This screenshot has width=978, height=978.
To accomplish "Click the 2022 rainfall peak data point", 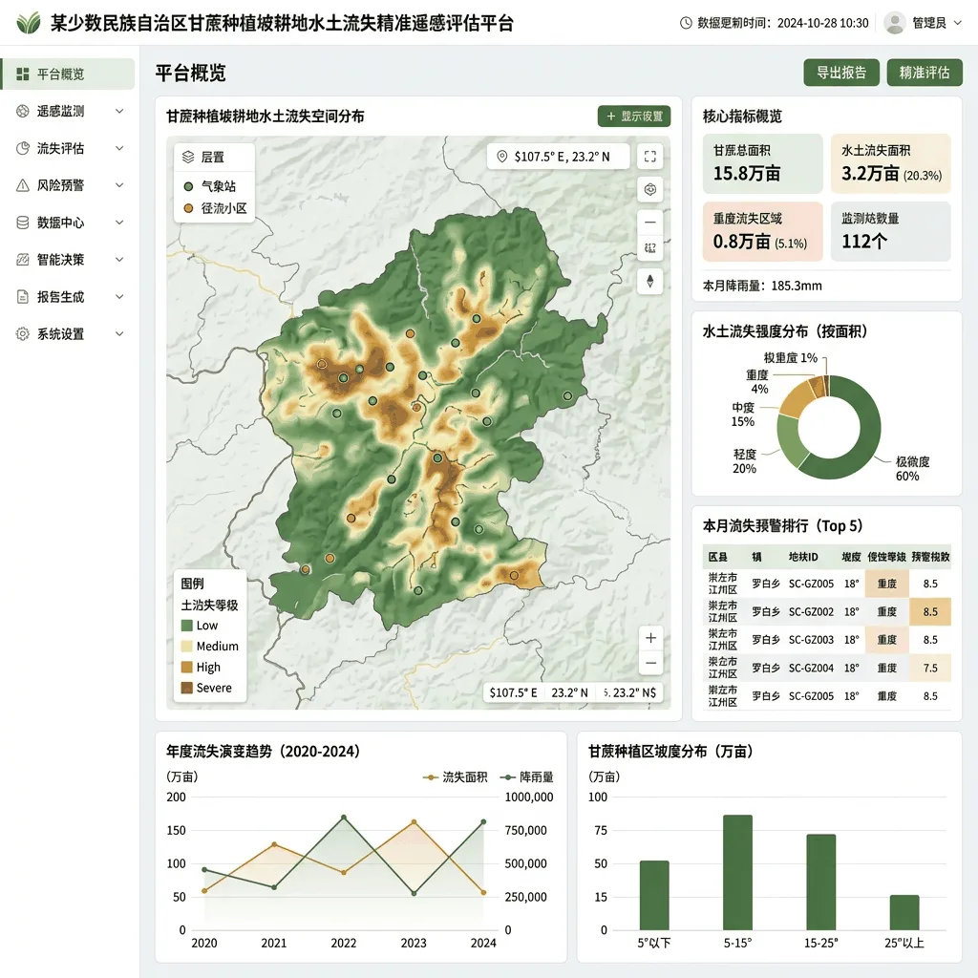I will pos(344,818).
